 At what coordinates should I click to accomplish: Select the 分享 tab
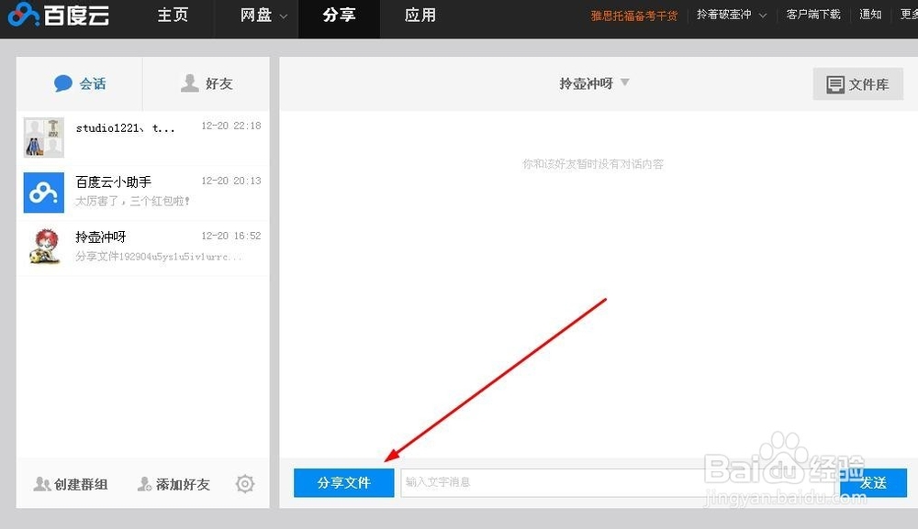tap(338, 15)
